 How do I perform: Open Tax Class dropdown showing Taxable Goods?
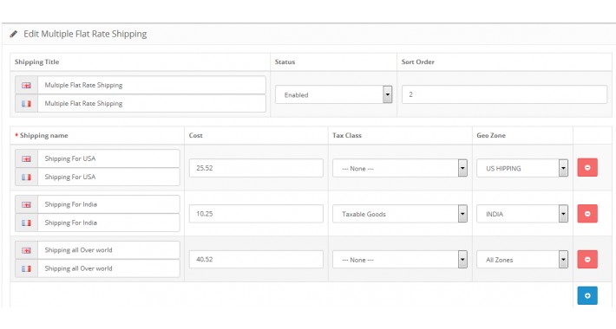pyautogui.click(x=400, y=214)
